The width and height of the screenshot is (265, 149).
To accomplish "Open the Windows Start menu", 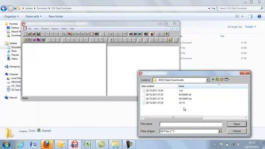I will coord(6,144).
